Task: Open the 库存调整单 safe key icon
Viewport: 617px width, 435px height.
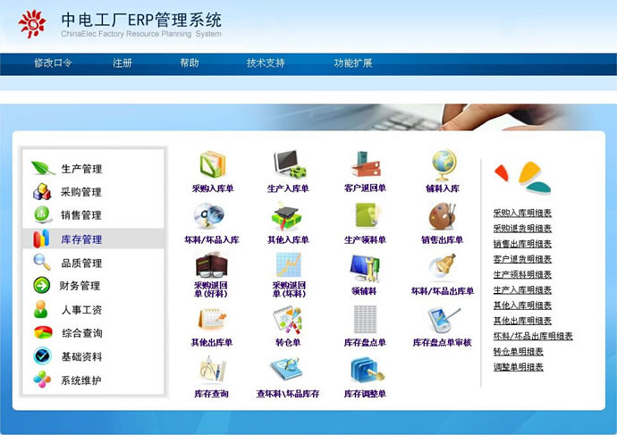Action: coord(367,370)
